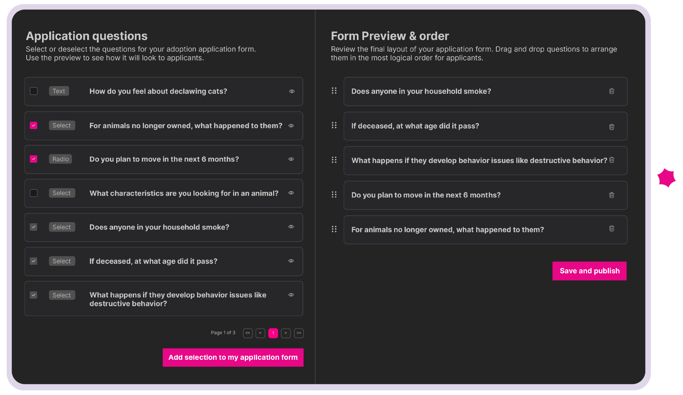Screen dimensions: 683x395
Task: Check 'What characteristics are you looking for' checkbox
Action: tap(34, 193)
